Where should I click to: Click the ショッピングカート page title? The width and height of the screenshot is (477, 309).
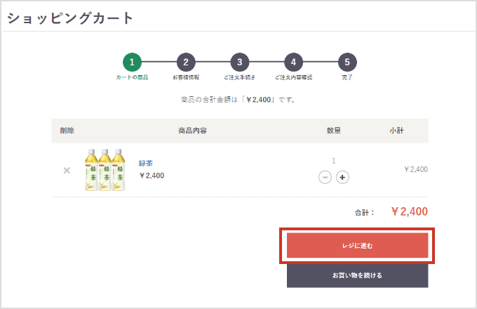[x=70, y=18]
